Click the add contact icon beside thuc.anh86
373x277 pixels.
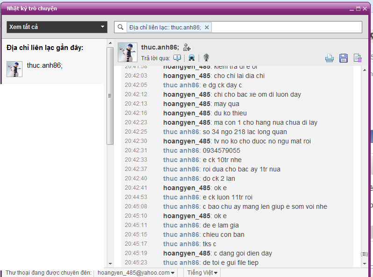[187, 47]
